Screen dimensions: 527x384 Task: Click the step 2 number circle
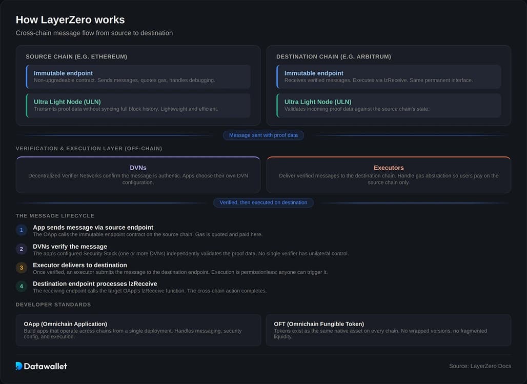[x=21, y=249]
